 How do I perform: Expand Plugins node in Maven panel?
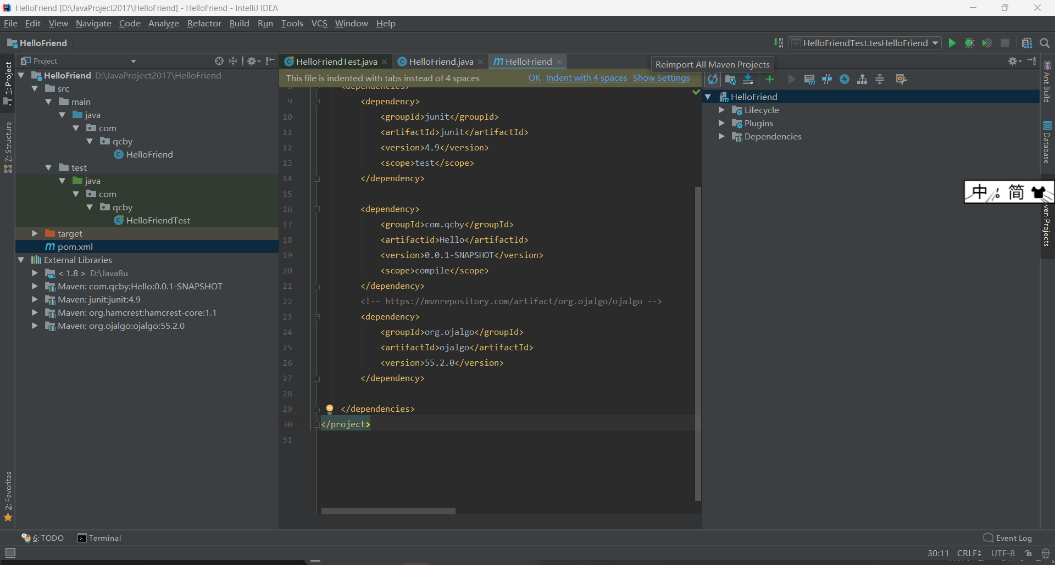coord(721,123)
